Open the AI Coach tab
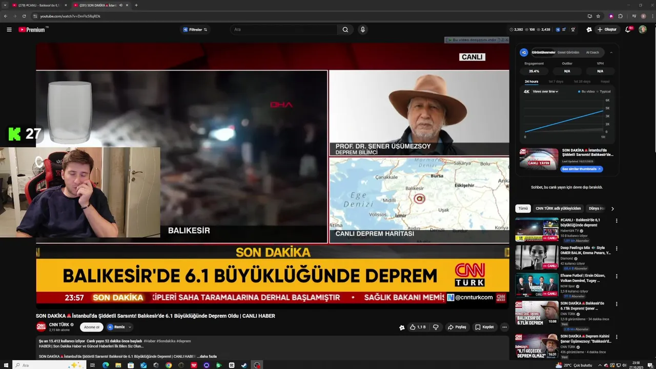 click(592, 52)
